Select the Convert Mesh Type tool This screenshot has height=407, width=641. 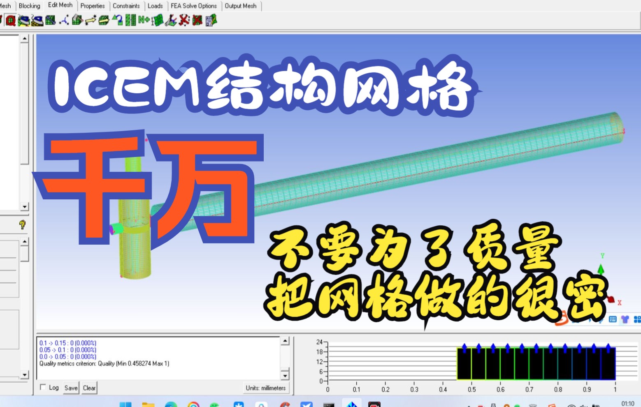[x=117, y=20]
